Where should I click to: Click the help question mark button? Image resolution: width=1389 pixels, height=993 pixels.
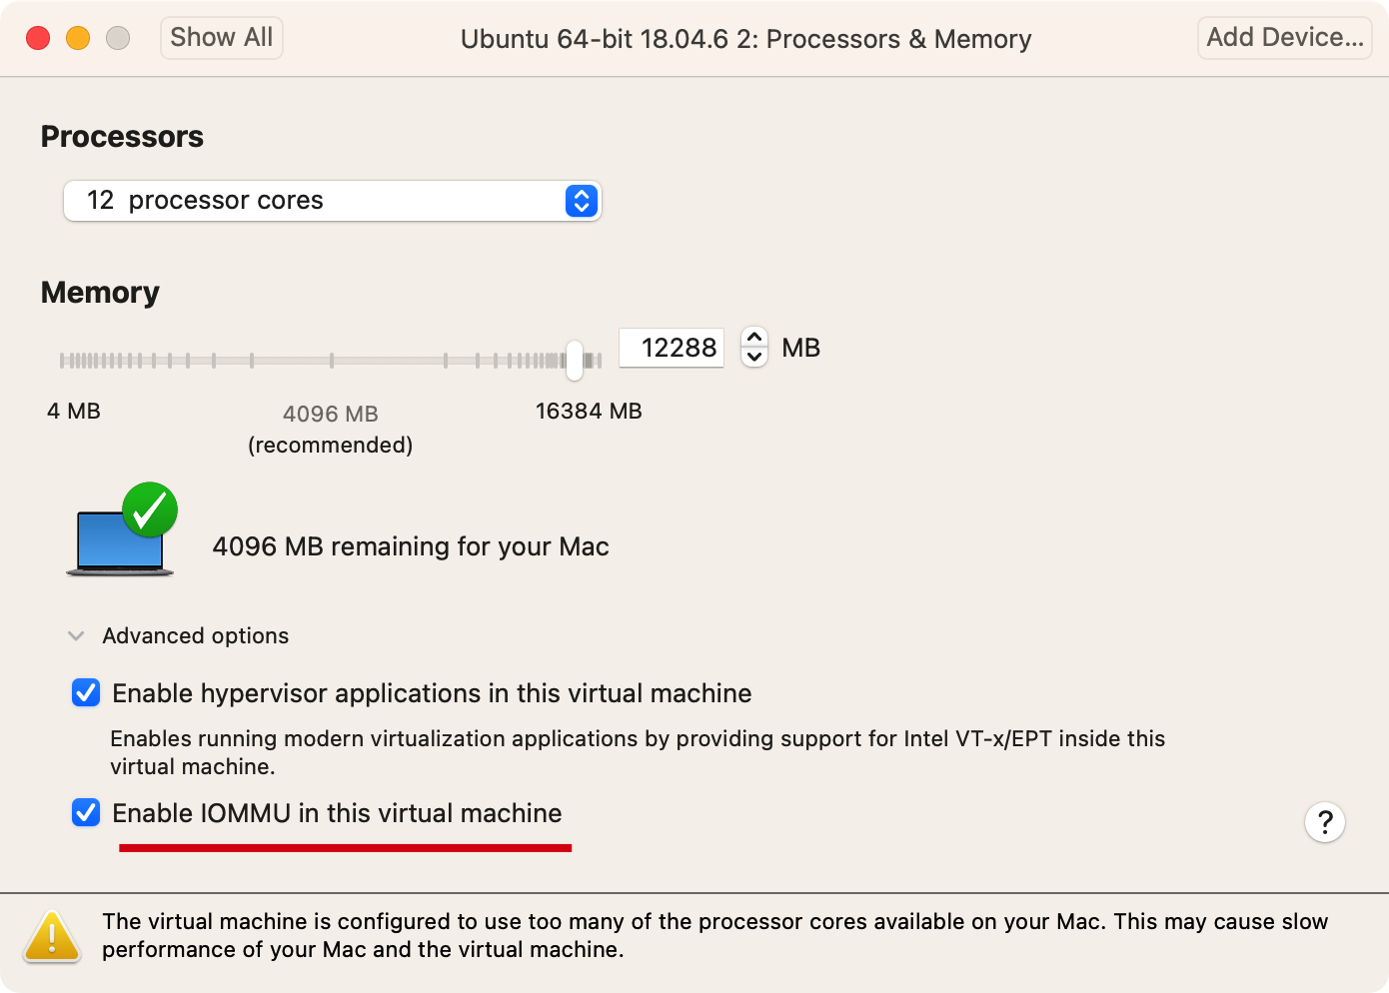[1324, 822]
